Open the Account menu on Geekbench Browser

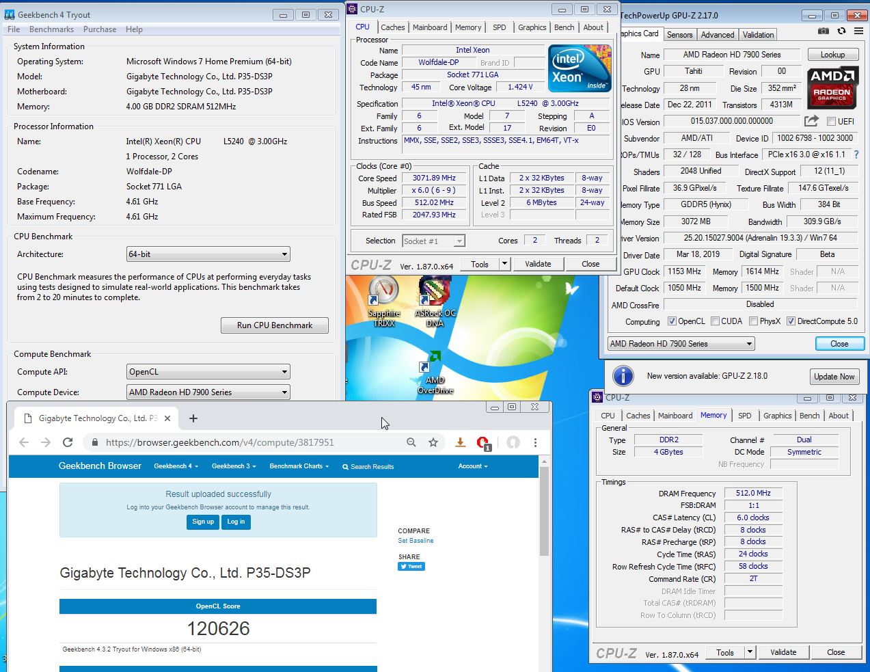(x=473, y=466)
